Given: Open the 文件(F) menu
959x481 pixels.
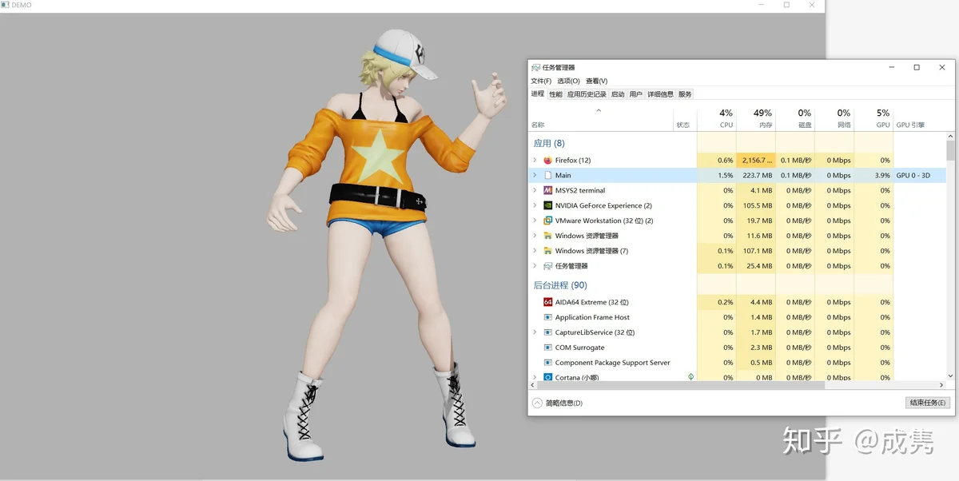Looking at the screenshot, I should point(541,81).
